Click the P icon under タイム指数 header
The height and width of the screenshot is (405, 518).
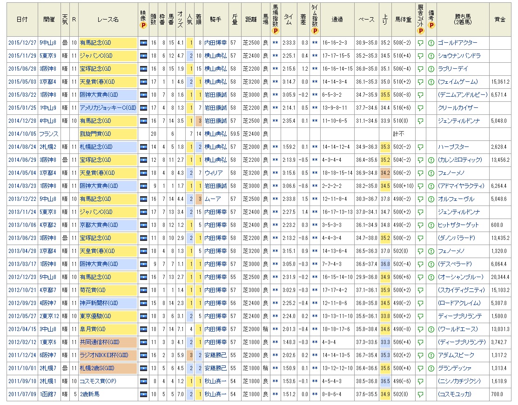click(315, 31)
